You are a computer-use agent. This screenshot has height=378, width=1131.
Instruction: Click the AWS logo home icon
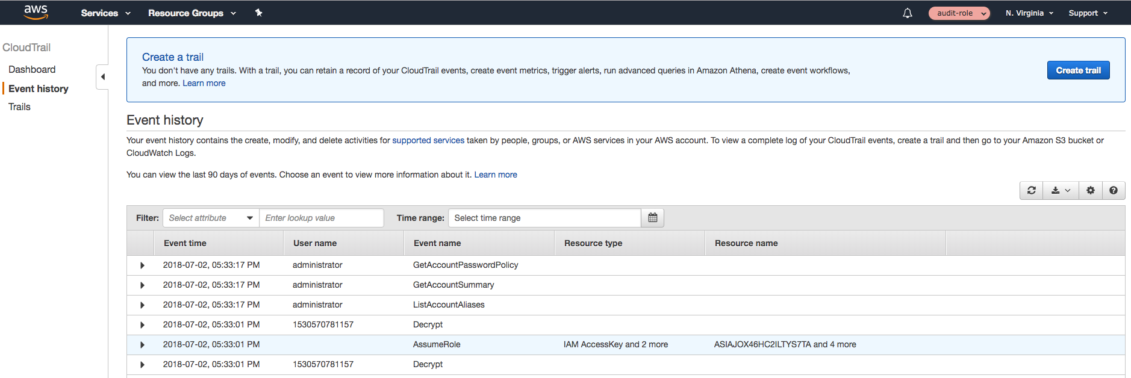coord(36,12)
